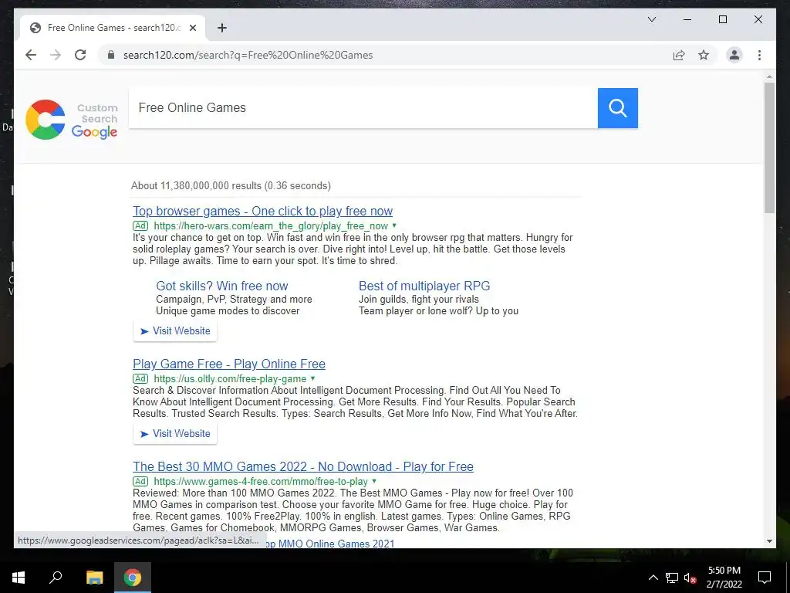
Task: Open the network status tray icon
Action: (672, 578)
